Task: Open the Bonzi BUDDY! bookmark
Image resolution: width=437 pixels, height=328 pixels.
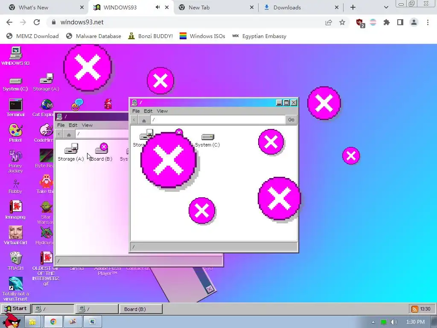Action: [151, 36]
